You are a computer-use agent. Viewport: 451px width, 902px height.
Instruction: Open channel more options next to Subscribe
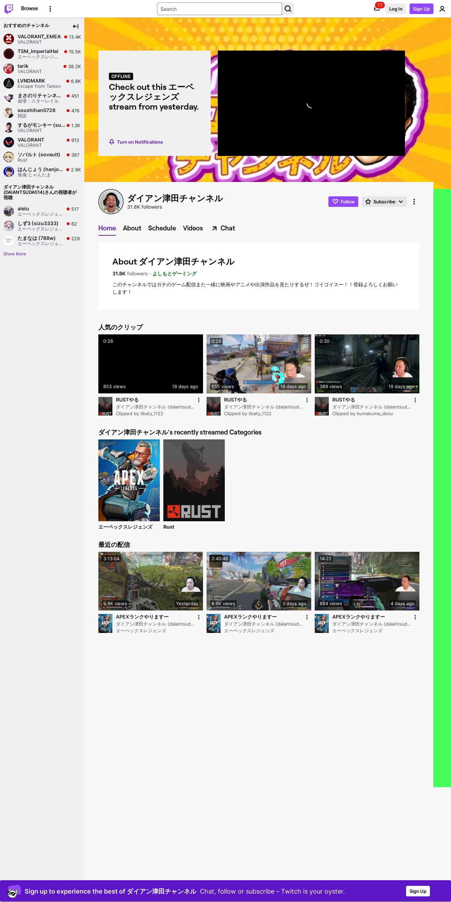click(x=414, y=202)
